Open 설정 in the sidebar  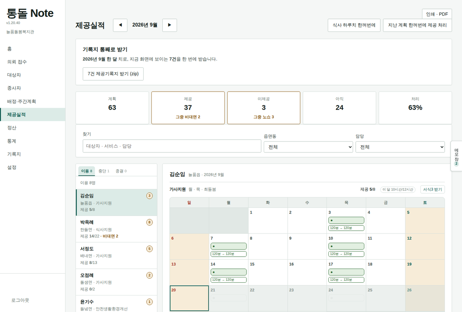[x=33, y=167]
